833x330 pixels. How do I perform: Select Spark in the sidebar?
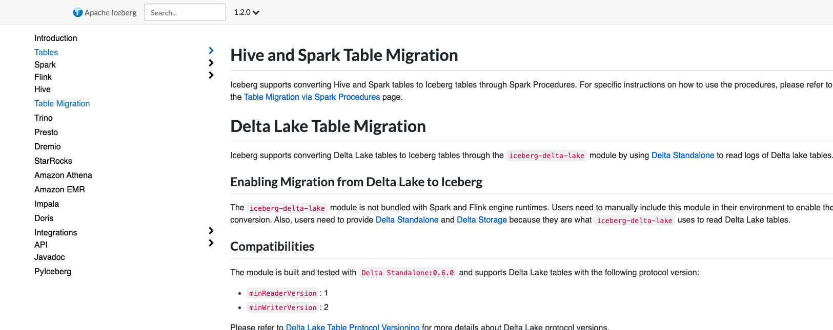(x=45, y=64)
